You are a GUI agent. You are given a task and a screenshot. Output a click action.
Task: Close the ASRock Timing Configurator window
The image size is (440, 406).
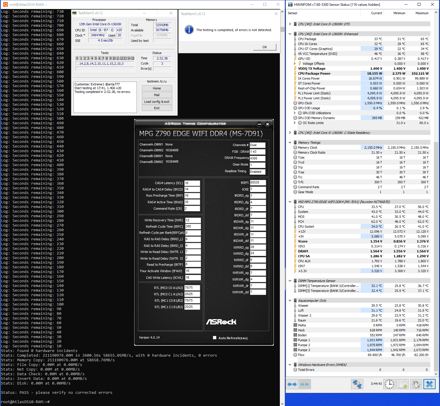click(x=268, y=124)
